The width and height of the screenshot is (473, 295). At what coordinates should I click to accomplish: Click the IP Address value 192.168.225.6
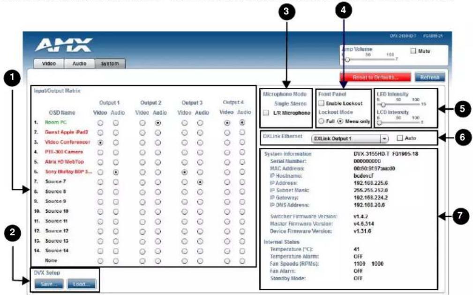pos(371,183)
